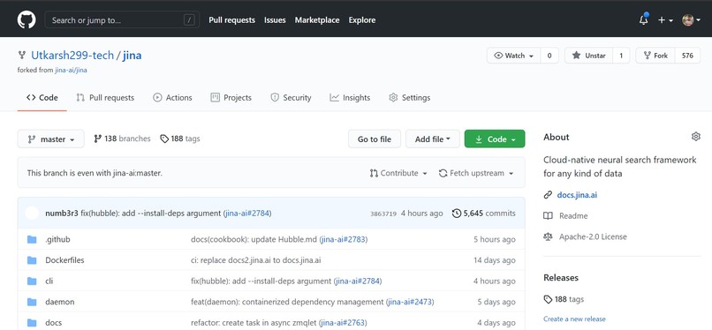712x330 pixels.
Task: Select the Code tab
Action: click(x=42, y=97)
